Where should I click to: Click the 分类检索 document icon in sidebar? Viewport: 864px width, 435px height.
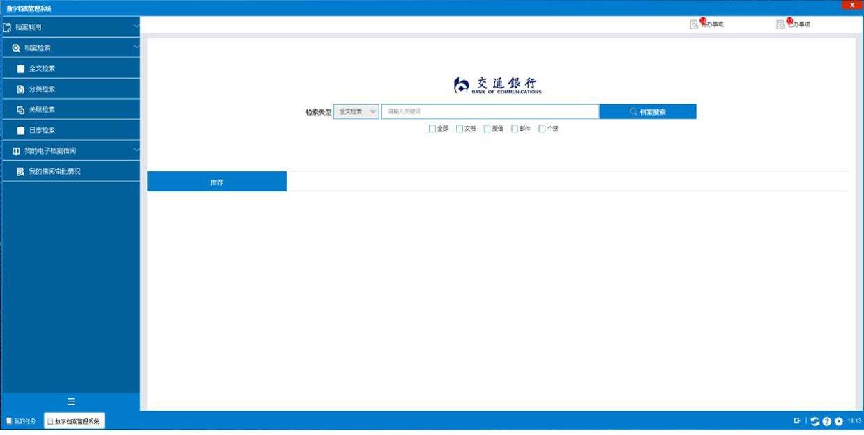click(21, 89)
